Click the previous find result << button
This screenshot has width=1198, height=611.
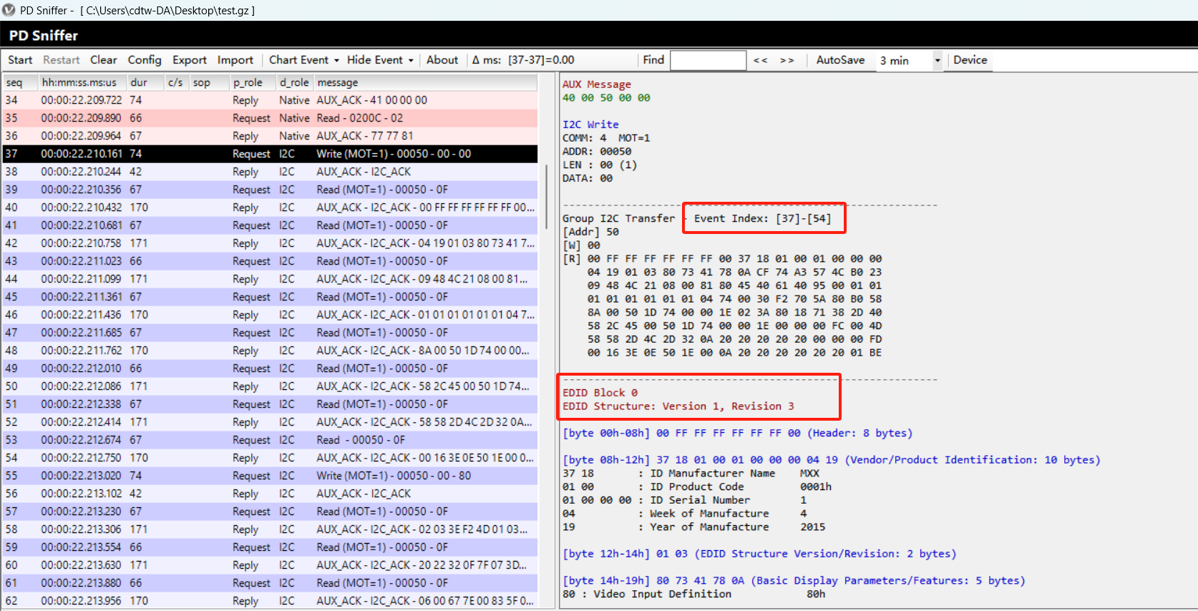(760, 60)
